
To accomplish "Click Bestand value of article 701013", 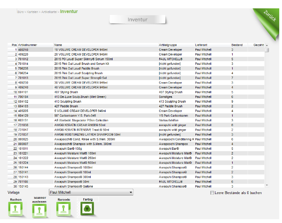I will (232, 78).
